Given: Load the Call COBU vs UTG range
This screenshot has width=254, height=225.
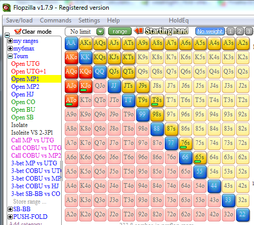Looking at the screenshot, I should 36,148.
